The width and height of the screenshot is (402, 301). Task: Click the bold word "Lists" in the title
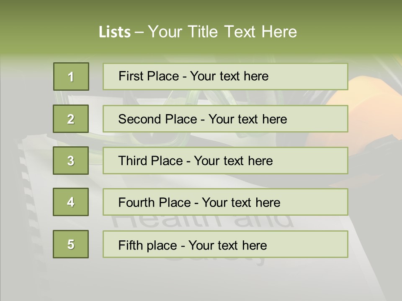click(114, 32)
